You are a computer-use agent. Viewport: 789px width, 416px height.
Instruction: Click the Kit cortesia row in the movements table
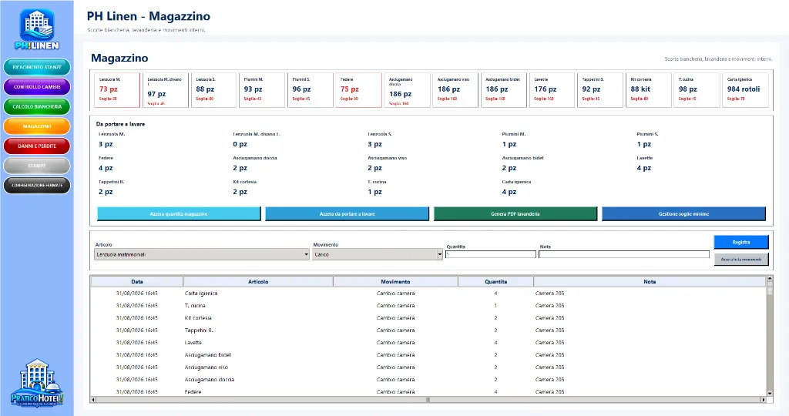(x=428, y=318)
